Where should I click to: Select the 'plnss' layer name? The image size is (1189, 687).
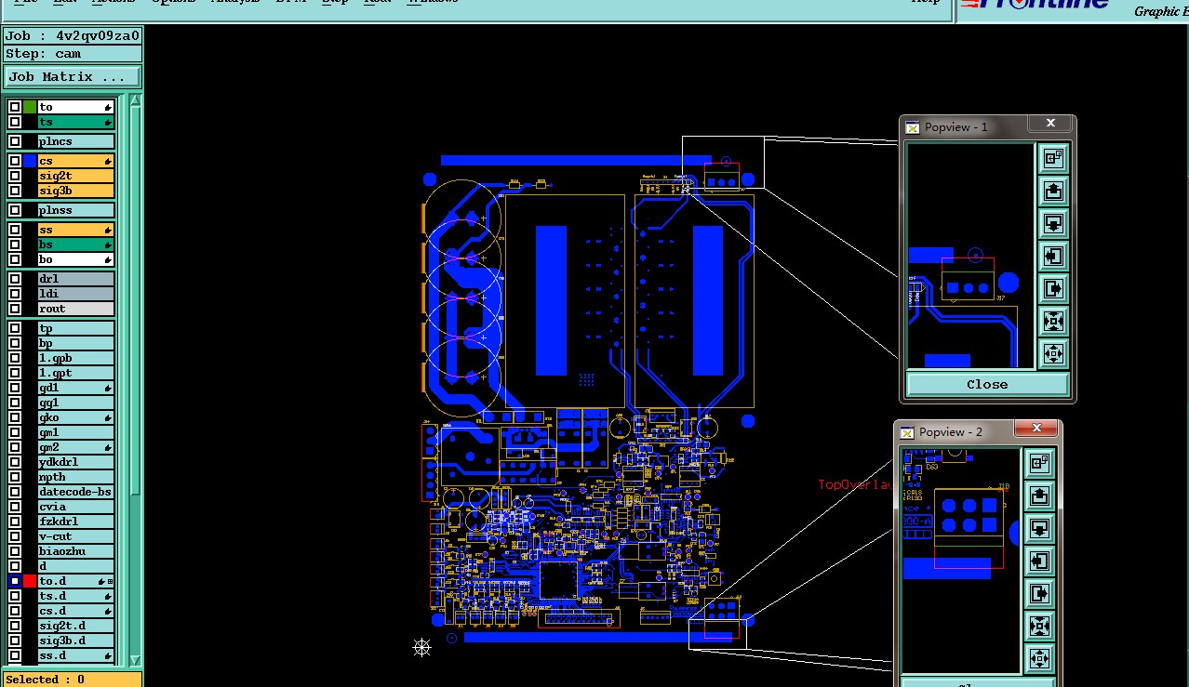[75, 210]
